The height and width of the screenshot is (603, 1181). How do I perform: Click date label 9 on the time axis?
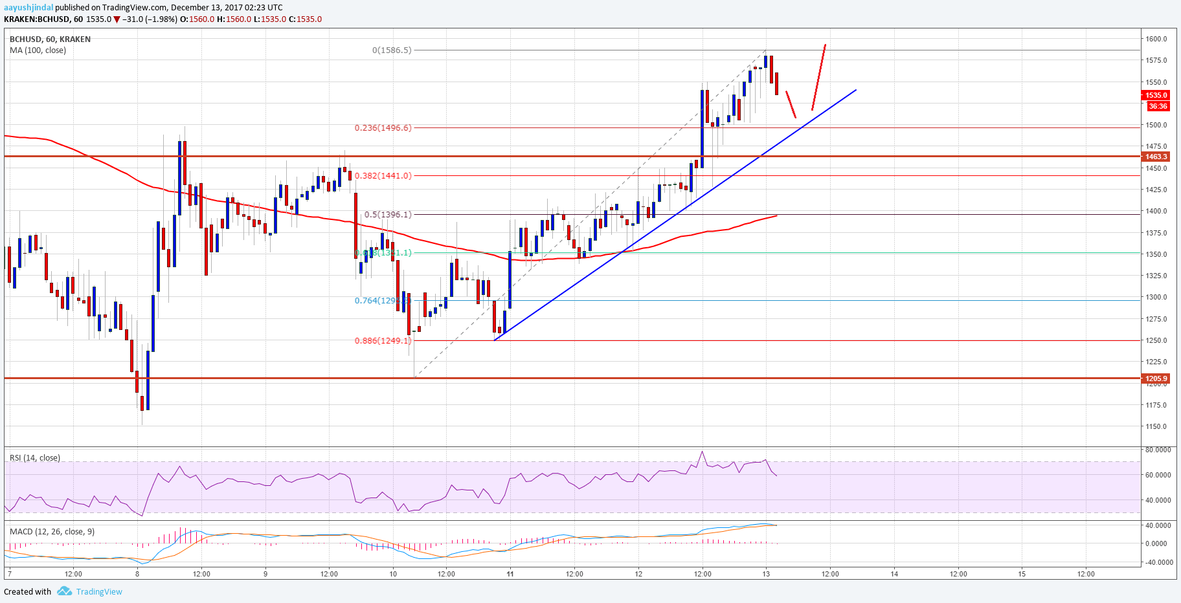pos(265,574)
